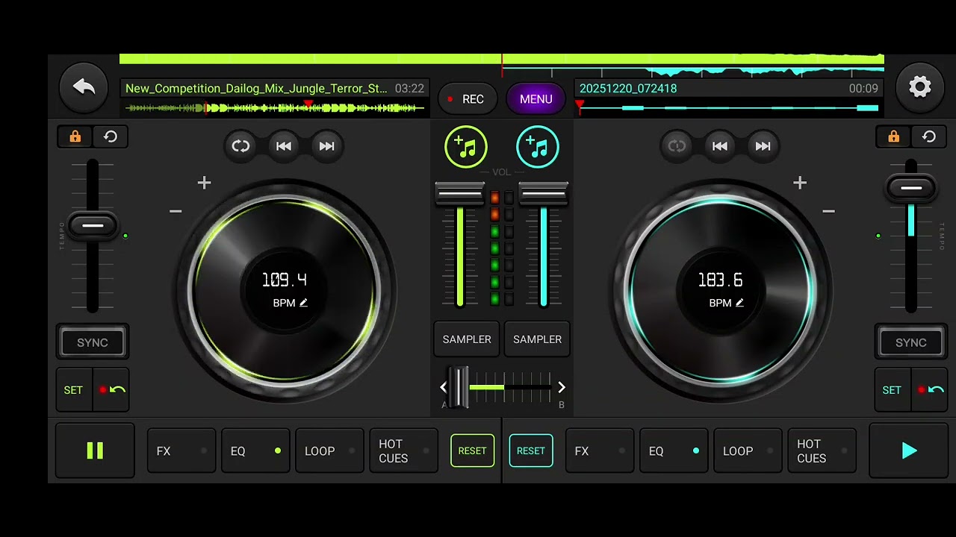Image resolution: width=956 pixels, height=537 pixels.
Task: Open right deck HOT CUES tab
Action: click(822, 451)
